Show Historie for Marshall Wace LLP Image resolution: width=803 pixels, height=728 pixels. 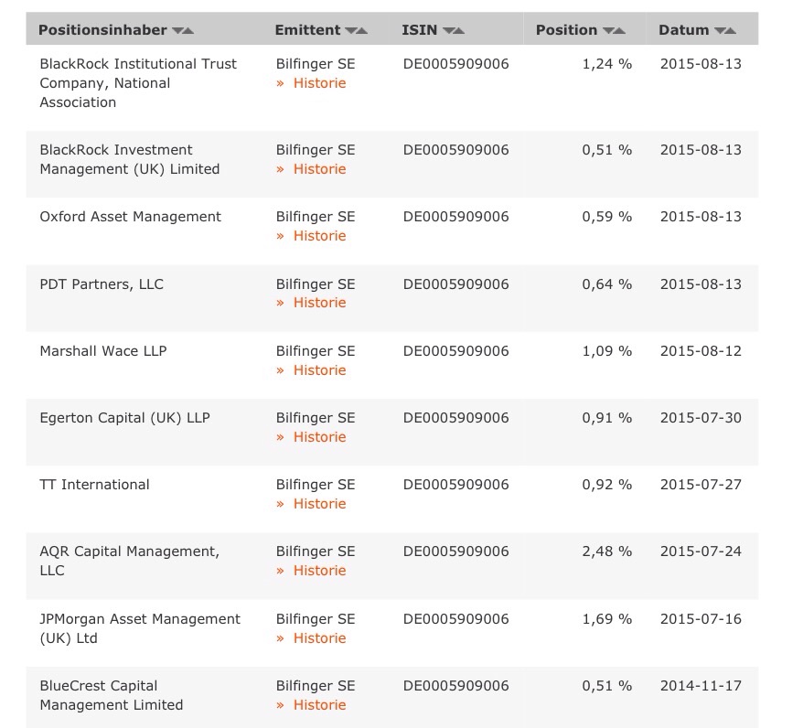click(319, 370)
